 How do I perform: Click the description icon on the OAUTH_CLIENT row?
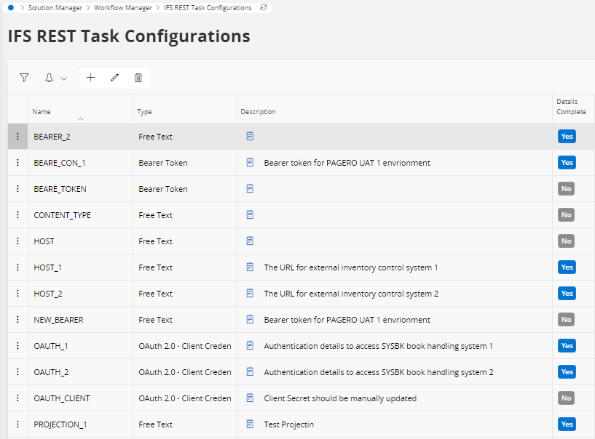249,398
